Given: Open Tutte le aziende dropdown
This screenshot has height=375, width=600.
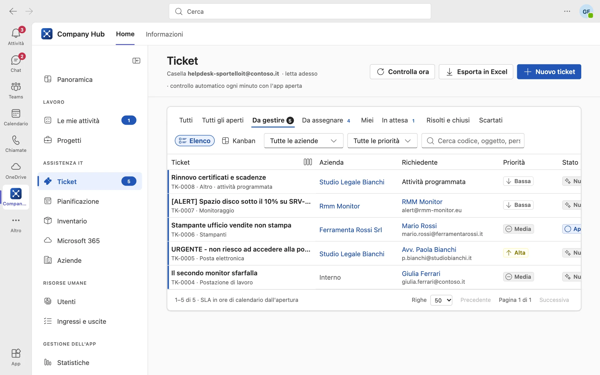Looking at the screenshot, I should pos(303,141).
